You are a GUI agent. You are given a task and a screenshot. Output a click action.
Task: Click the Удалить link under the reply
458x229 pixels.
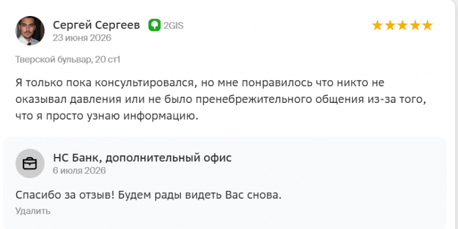[x=33, y=211]
